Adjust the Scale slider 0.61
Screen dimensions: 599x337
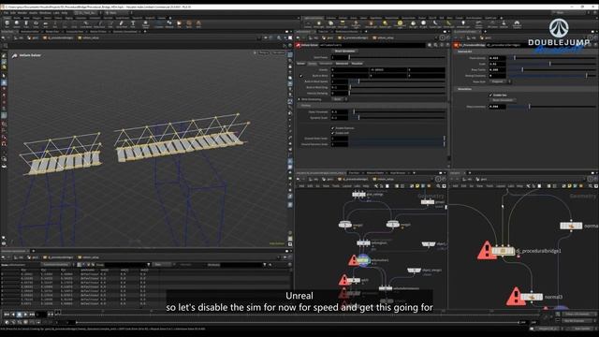coord(551,64)
